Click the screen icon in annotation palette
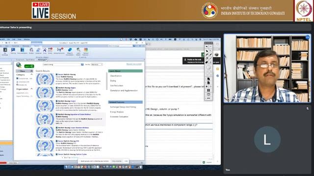314x176 pixels. click(x=209, y=94)
